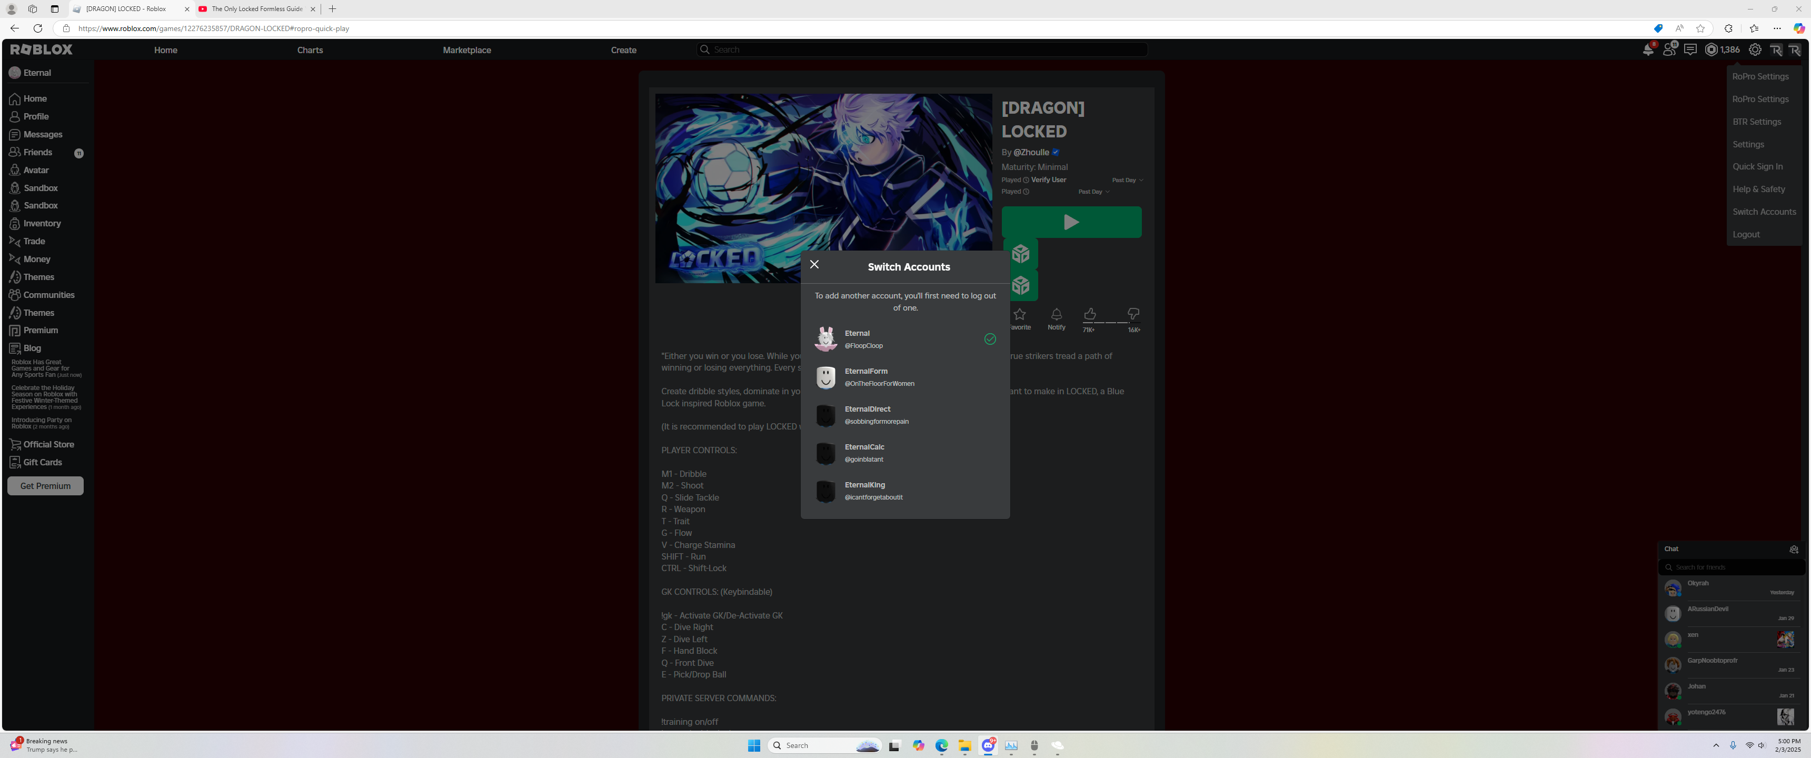Expand the Past Day dropdown beside Verify User
Viewport: 1811px width, 758px height.
1127,180
